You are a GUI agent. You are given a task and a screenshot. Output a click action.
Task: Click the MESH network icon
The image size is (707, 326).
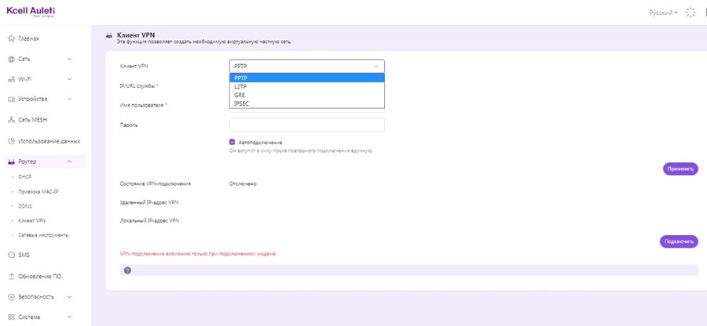pos(11,120)
